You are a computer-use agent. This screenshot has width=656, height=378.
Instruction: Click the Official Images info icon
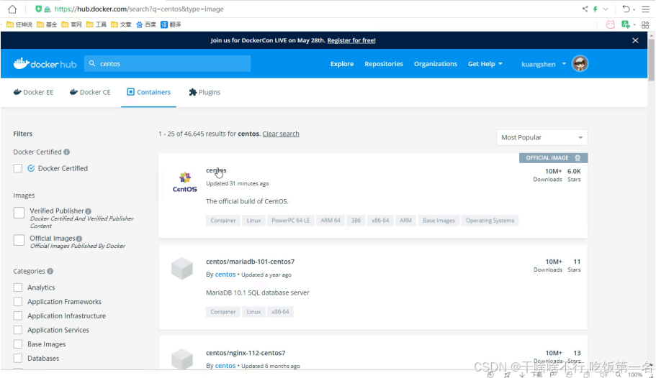pos(79,239)
